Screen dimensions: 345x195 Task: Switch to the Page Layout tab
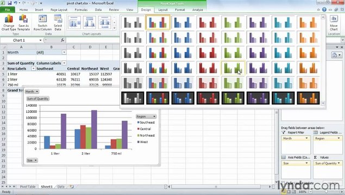[x=59, y=10]
